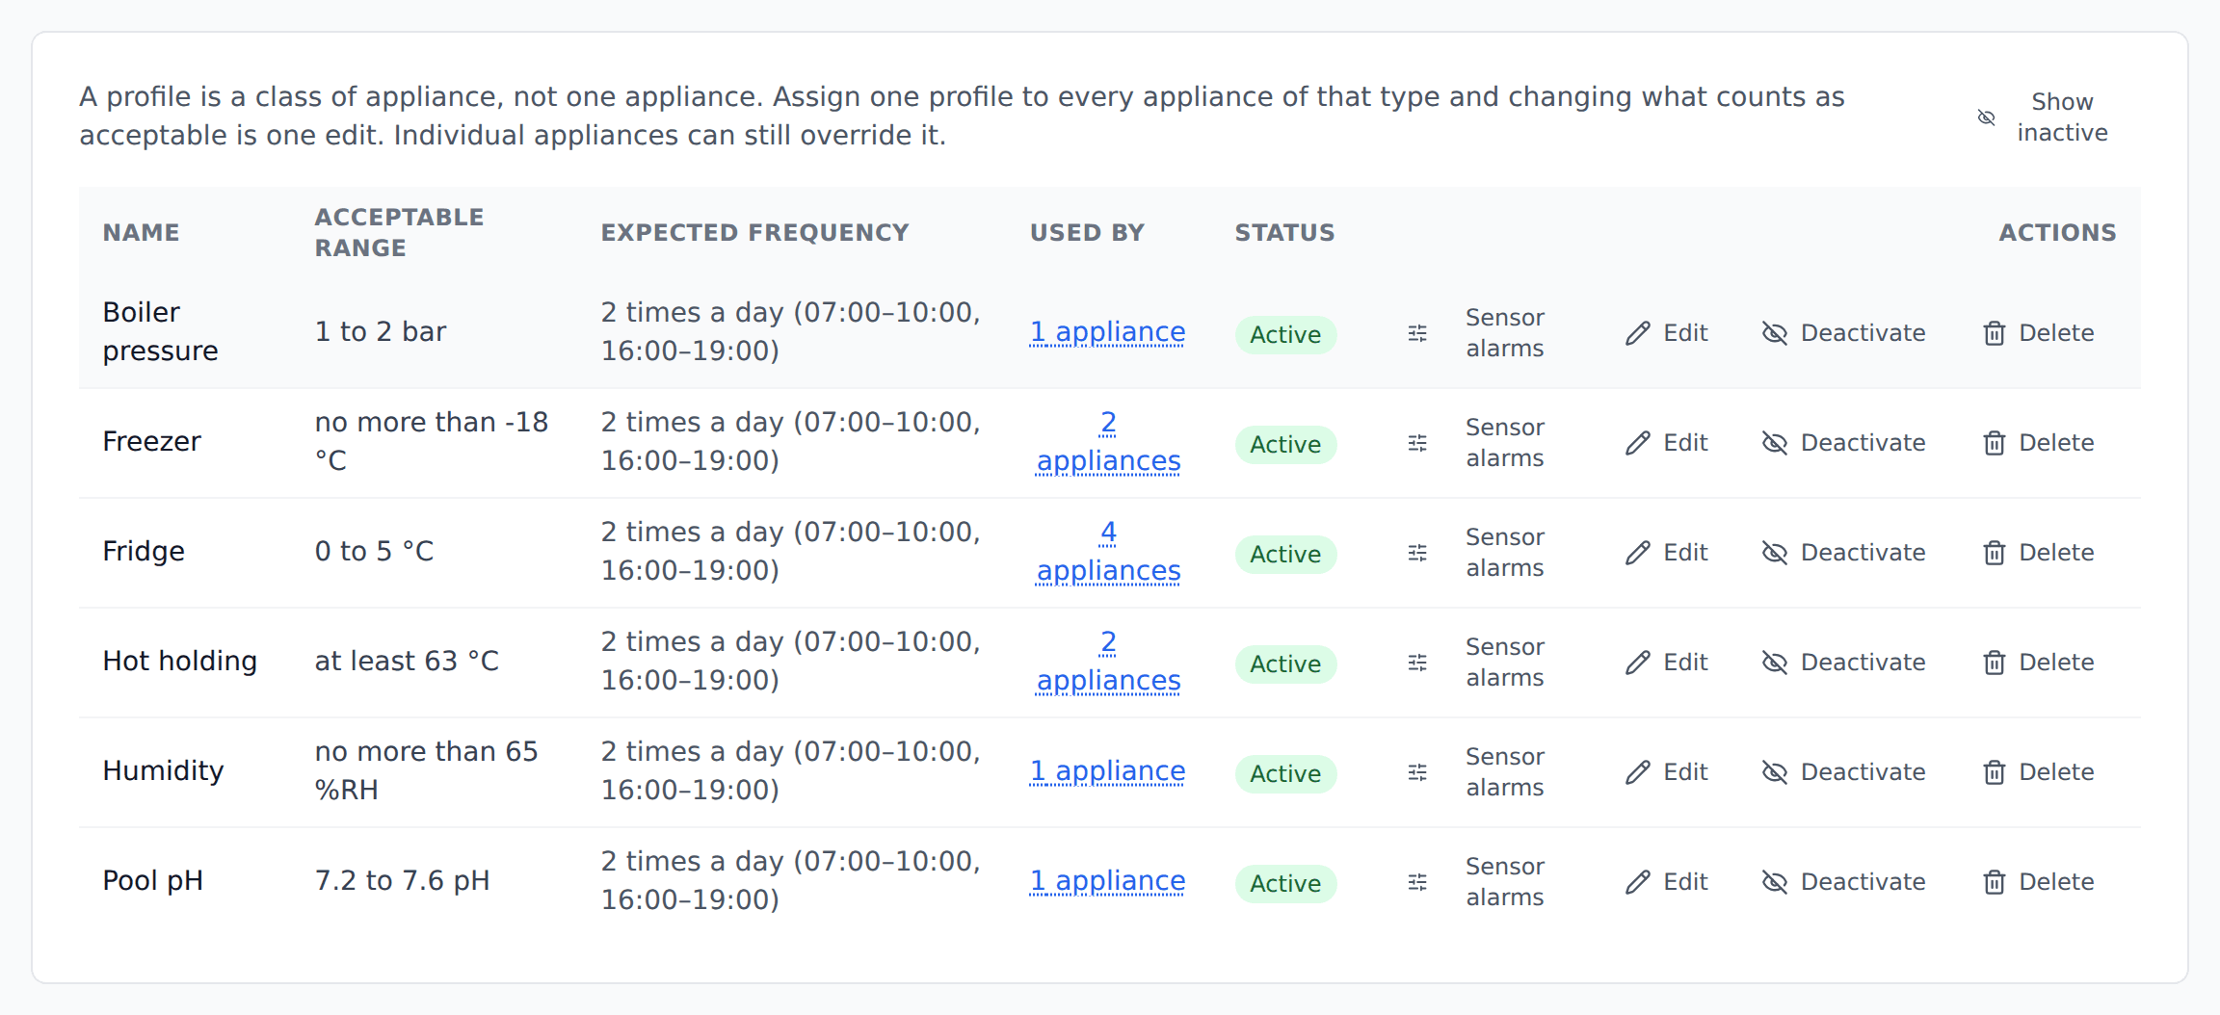
Task: Deactivate the Hot holding profile
Action: click(1844, 663)
